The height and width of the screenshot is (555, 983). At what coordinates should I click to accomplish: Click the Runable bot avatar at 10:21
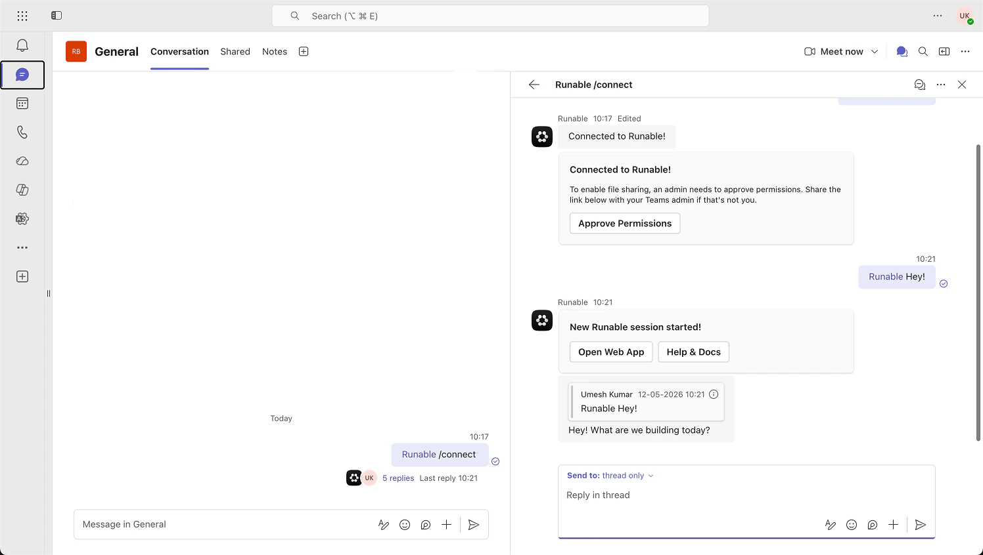click(x=542, y=321)
